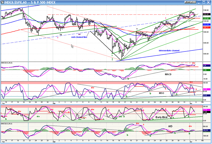
Task: Click the Feb label on upper date axis
Action: pyautogui.click(x=3, y=103)
